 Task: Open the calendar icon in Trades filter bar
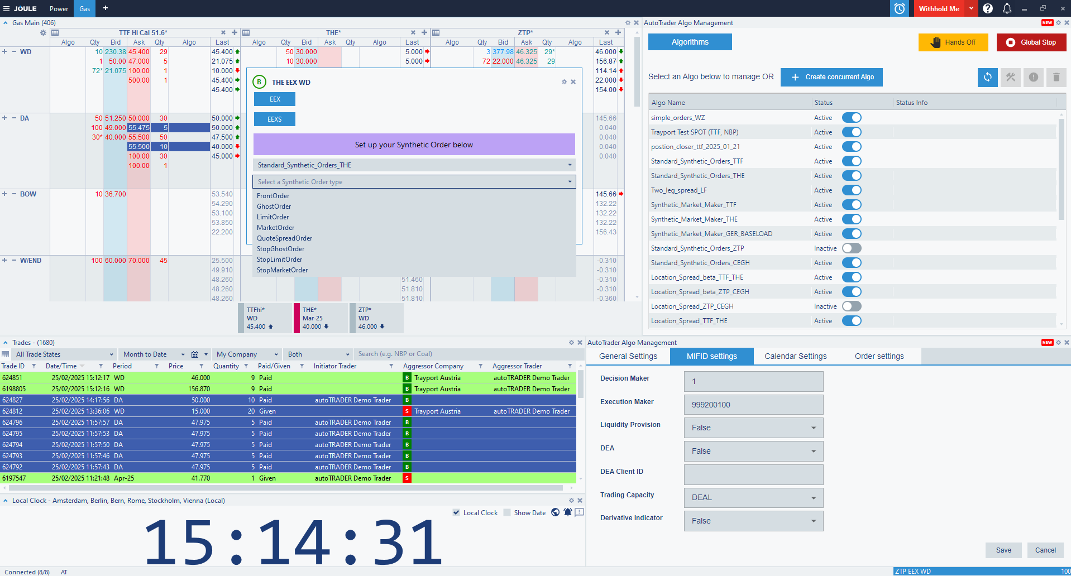click(x=195, y=354)
